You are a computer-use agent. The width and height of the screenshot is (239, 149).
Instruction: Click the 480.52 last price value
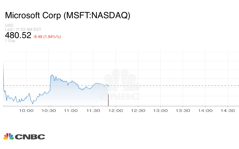[18, 35]
